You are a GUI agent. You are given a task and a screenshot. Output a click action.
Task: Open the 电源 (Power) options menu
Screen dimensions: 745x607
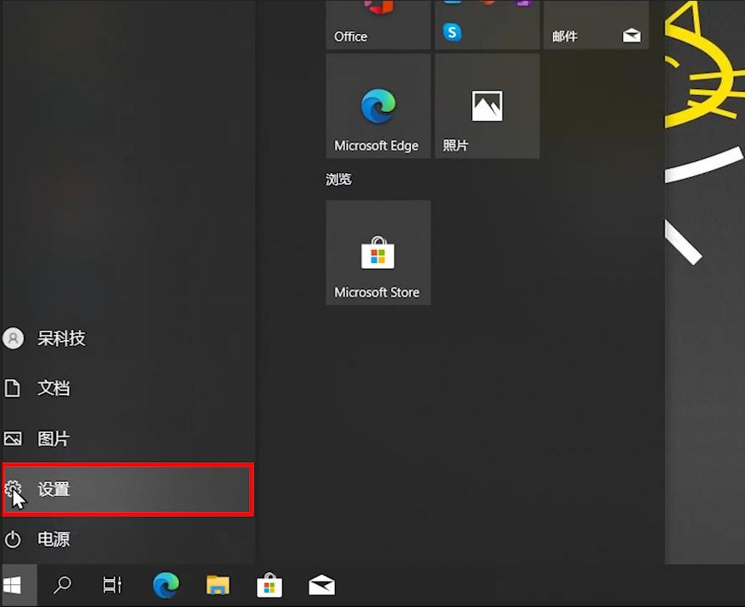51,539
